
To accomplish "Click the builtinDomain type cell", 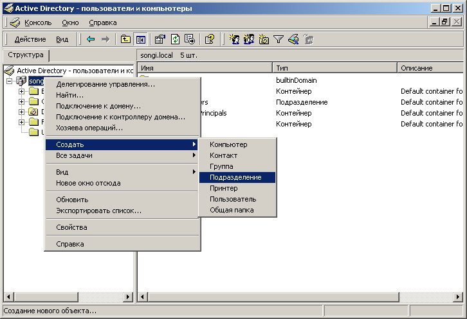I will (297, 80).
